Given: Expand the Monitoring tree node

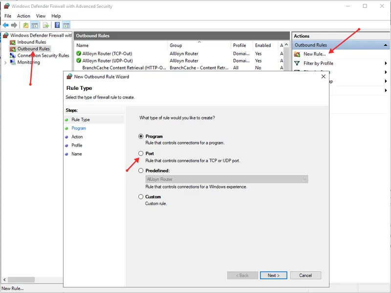Looking at the screenshot, I should pos(5,63).
